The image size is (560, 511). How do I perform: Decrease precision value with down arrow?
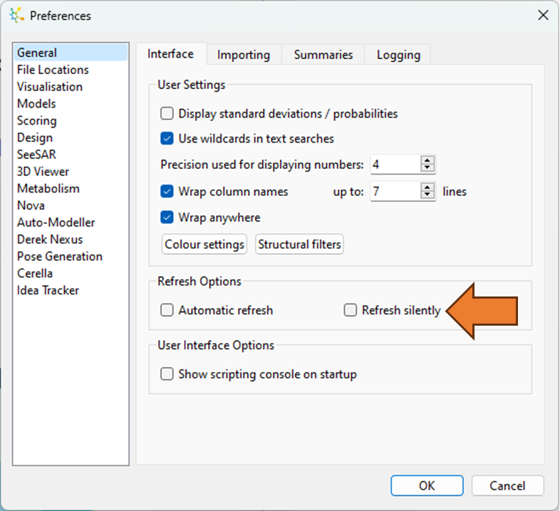[x=427, y=168]
